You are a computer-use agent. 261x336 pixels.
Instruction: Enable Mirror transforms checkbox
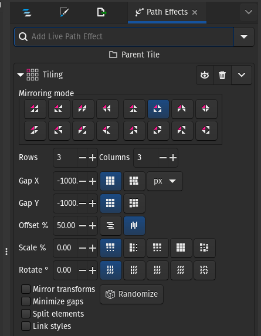tap(26, 289)
